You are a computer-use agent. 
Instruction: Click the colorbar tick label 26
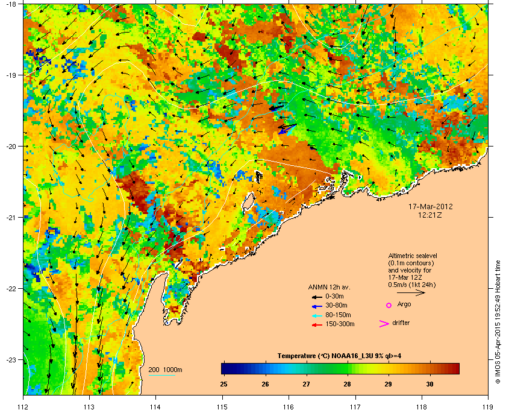click(265, 385)
